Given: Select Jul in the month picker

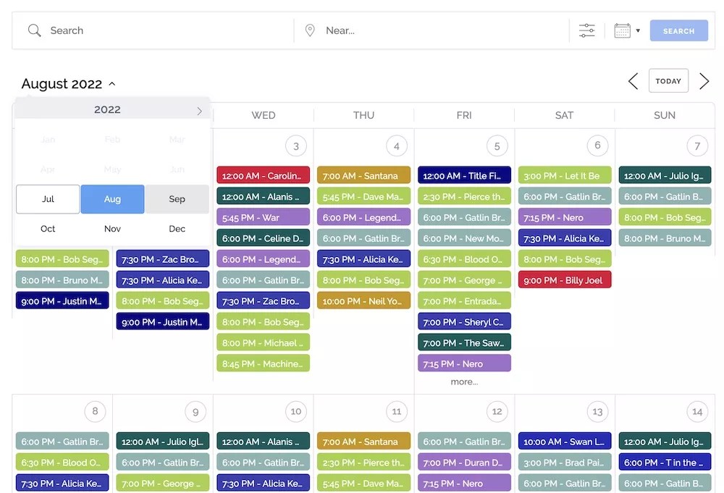Looking at the screenshot, I should click(x=47, y=198).
